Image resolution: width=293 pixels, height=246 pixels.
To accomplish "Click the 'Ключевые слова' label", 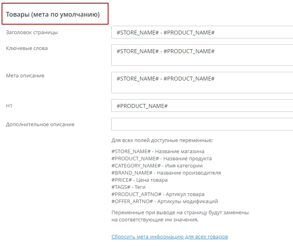I will [x=27, y=48].
